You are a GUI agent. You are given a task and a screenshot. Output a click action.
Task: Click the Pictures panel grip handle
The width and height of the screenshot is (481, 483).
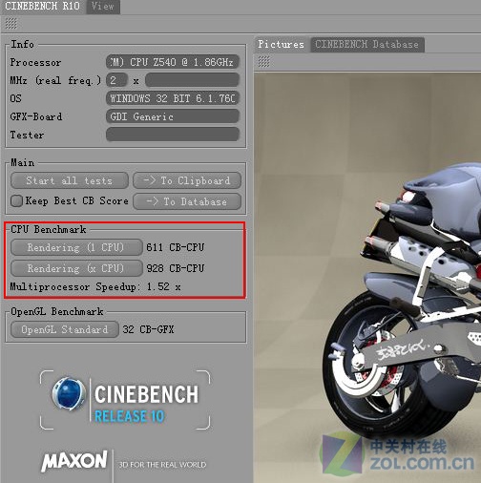[264, 61]
